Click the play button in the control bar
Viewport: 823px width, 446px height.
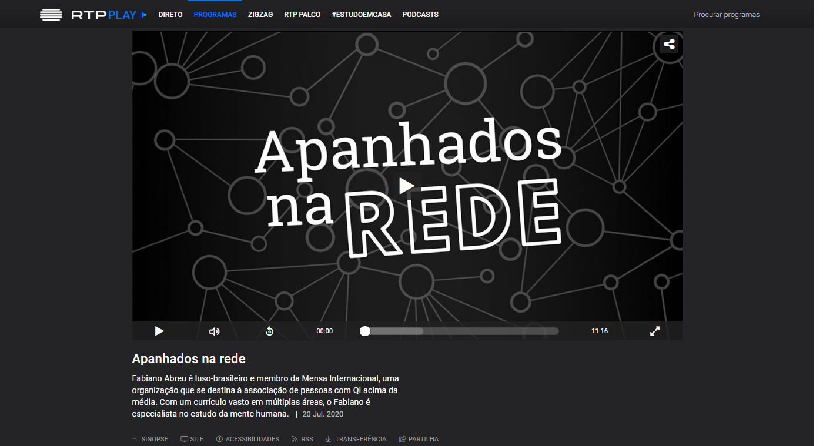(159, 331)
